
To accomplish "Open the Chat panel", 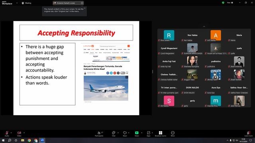I will [x=114, y=134].
